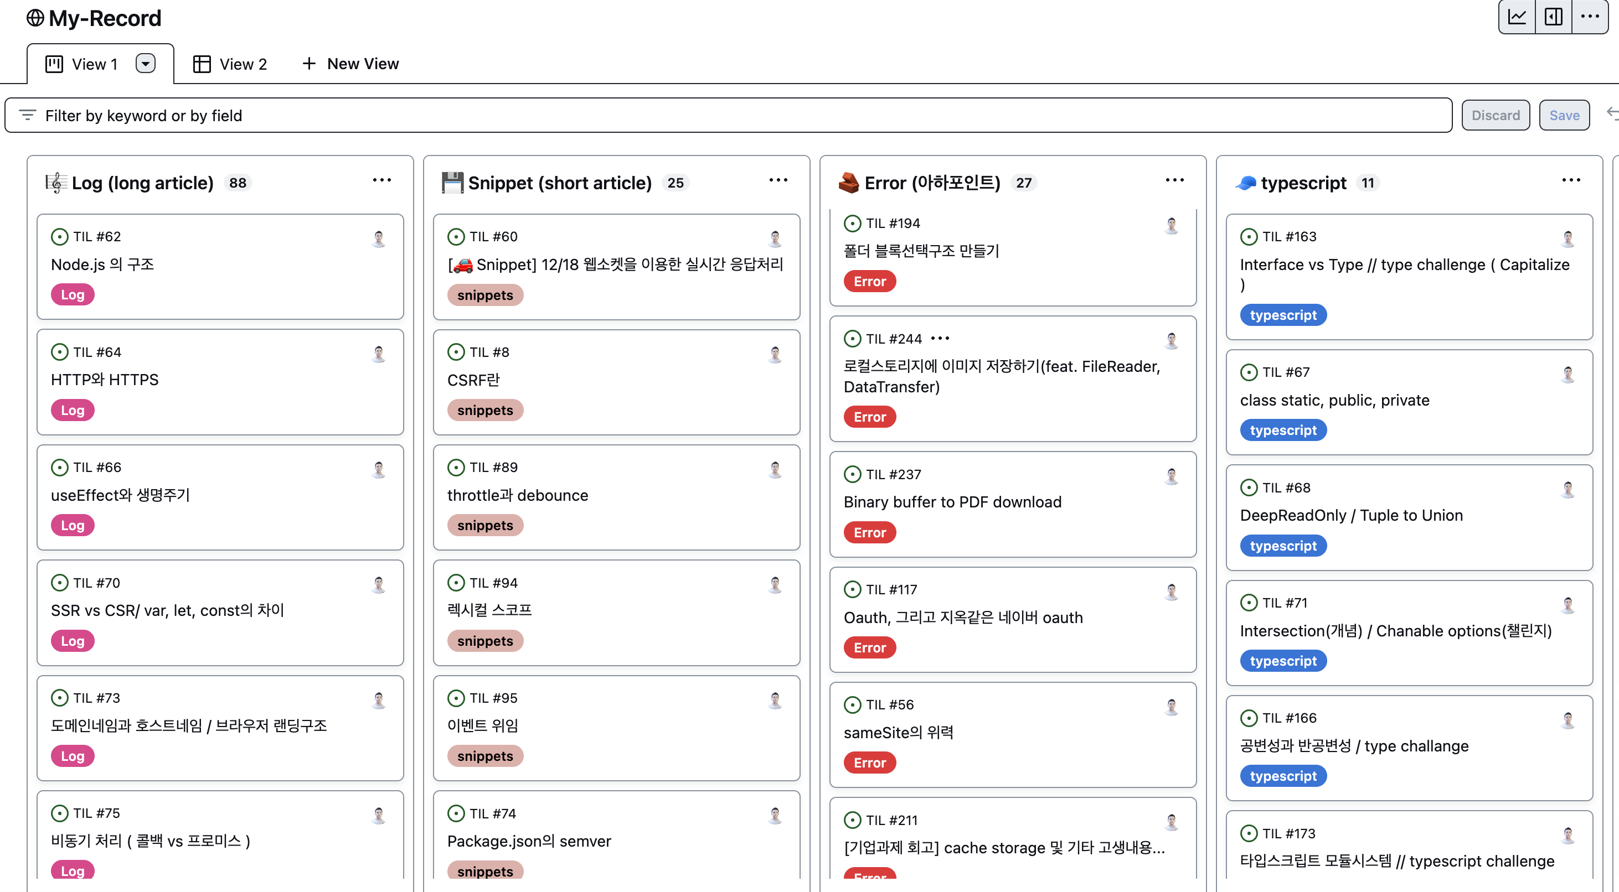Open View 1 dropdown arrow
The image size is (1619, 892).
145,64
